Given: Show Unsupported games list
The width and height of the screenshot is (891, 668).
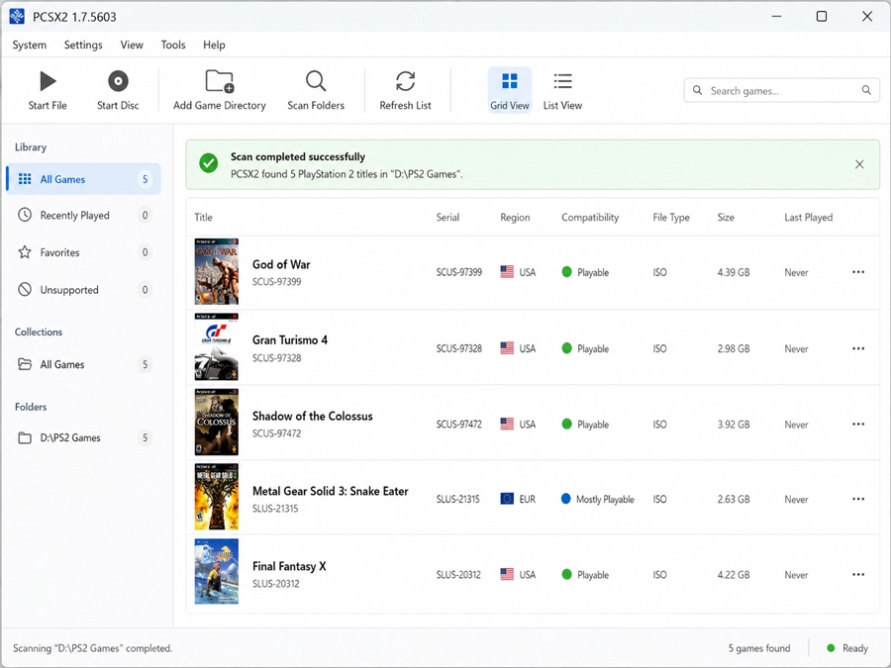Looking at the screenshot, I should pyautogui.click(x=83, y=290).
